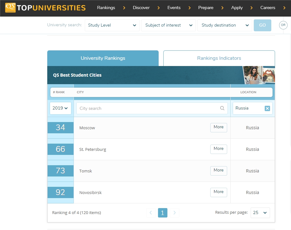This screenshot has width=291, height=230.
Task: Click the 'Results per page:' label
Action: [x=232, y=212]
